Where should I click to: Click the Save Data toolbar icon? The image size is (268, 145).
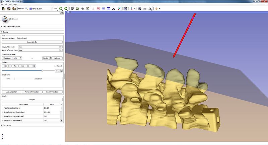click(x=14, y=8)
